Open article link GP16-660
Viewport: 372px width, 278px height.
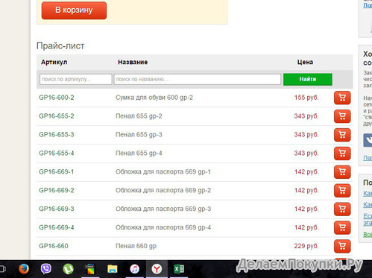[x=54, y=246]
